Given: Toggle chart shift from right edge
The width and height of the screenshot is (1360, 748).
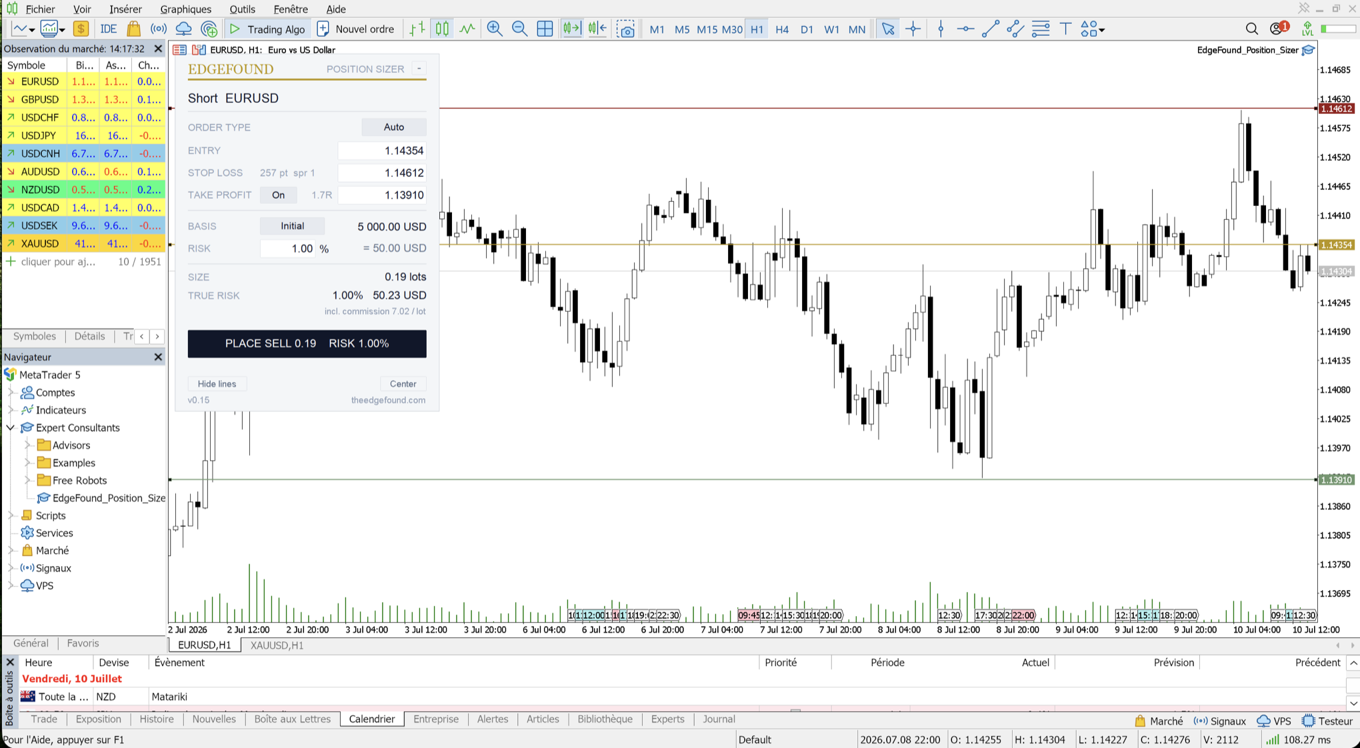Looking at the screenshot, I should click(597, 29).
